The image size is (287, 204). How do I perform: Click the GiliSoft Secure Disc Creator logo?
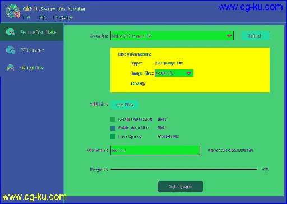click(x=13, y=12)
